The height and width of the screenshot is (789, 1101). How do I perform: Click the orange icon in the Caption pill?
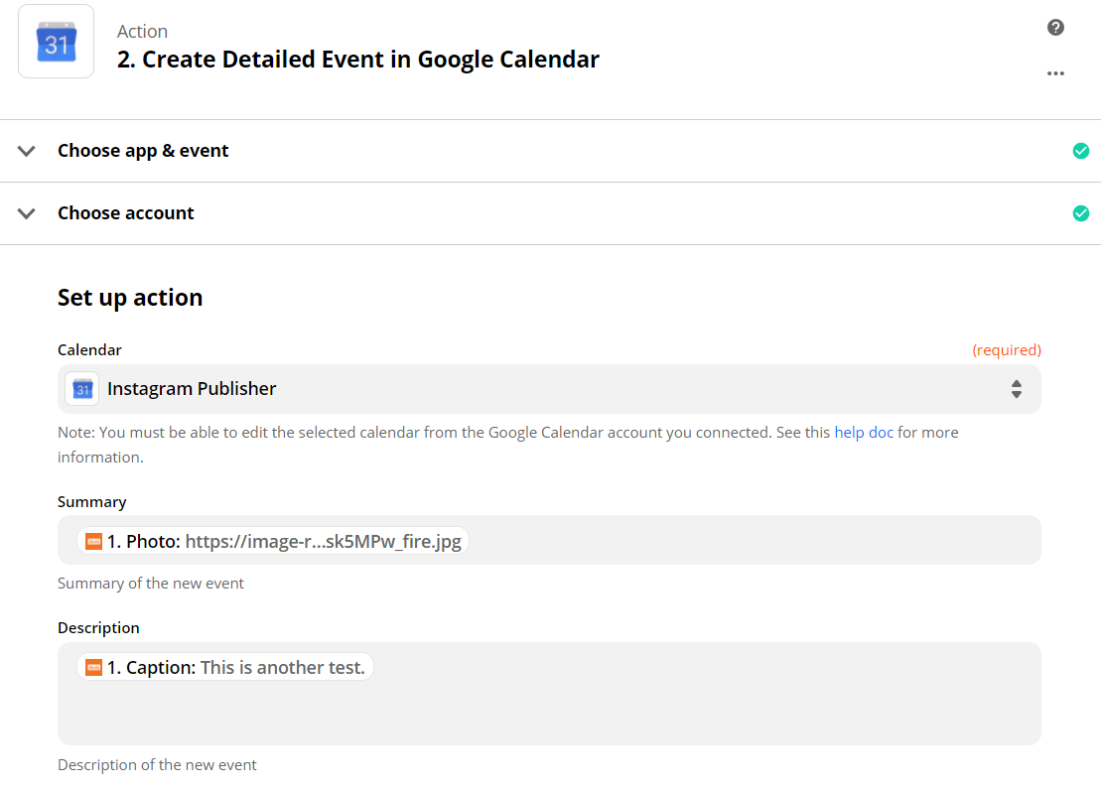point(93,667)
